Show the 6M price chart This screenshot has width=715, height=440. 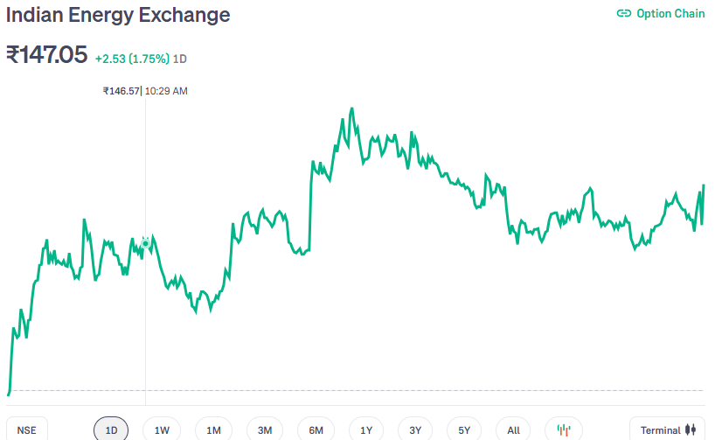316,430
